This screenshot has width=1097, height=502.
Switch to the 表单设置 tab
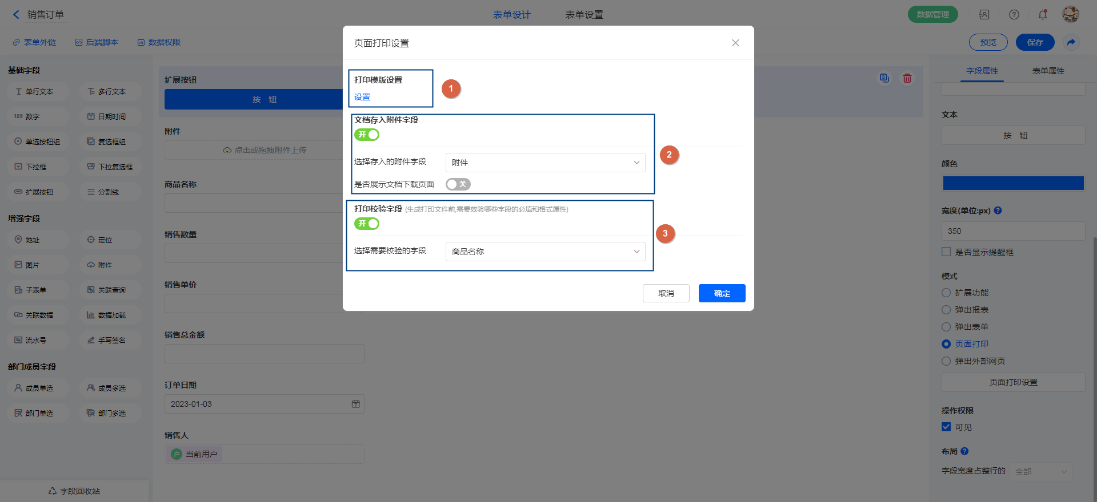point(584,15)
